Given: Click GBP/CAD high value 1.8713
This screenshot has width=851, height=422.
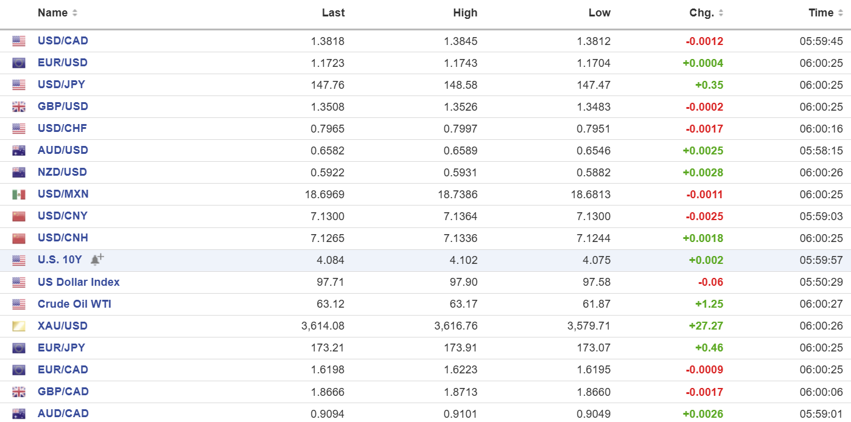Looking at the screenshot, I should [x=461, y=392].
